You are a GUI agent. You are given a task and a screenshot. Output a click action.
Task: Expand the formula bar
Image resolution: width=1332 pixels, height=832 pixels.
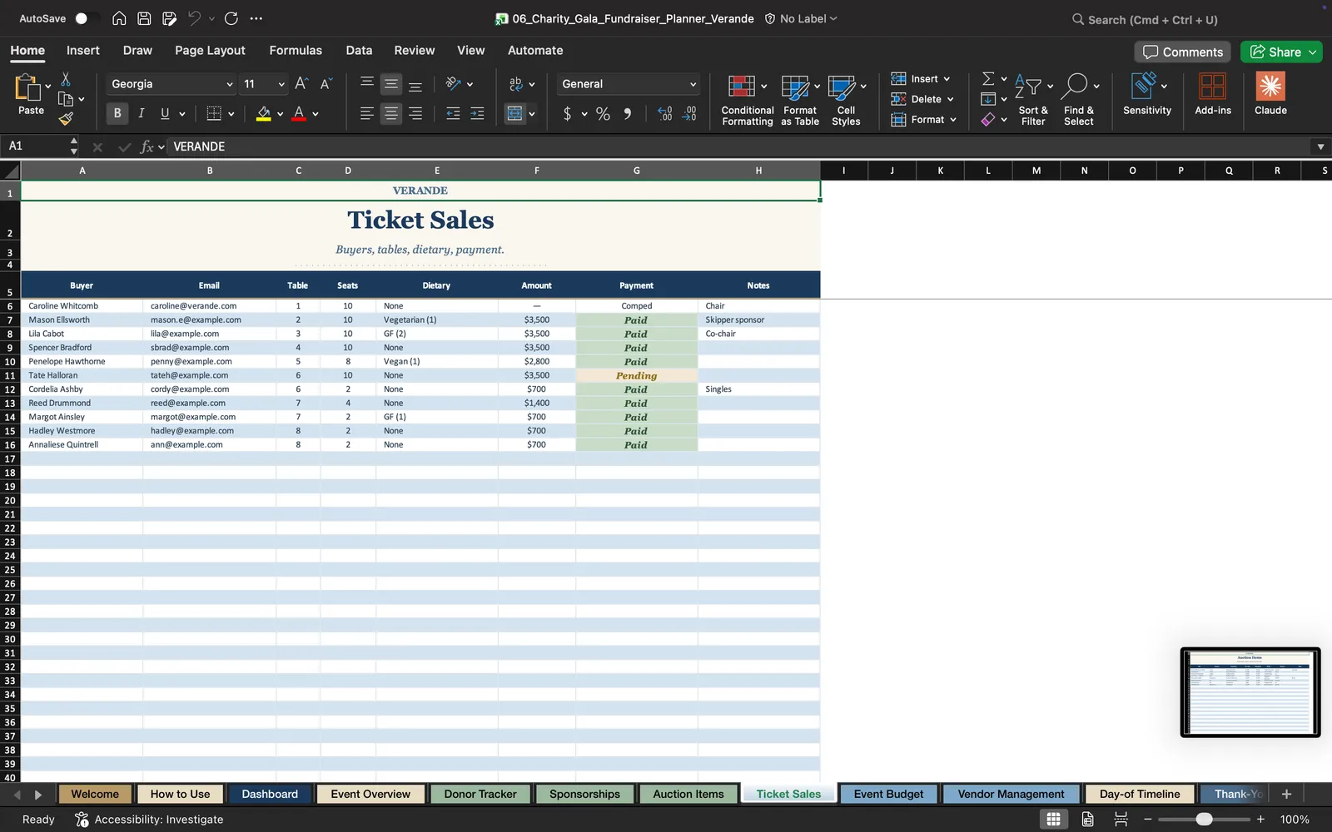[x=1320, y=146]
